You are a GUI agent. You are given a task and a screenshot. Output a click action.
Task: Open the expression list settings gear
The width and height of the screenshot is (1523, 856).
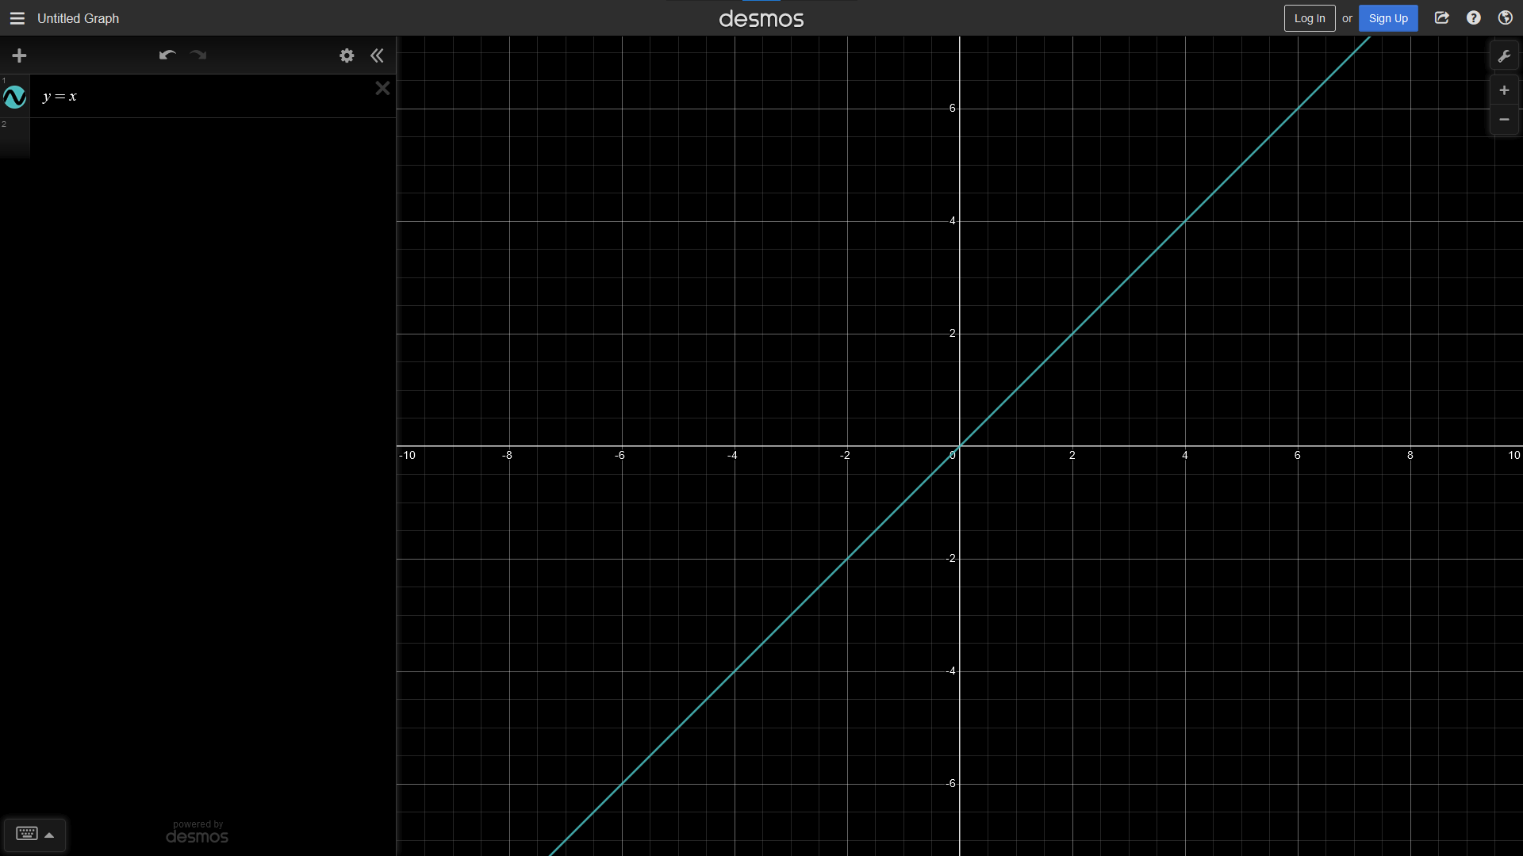[x=347, y=55]
